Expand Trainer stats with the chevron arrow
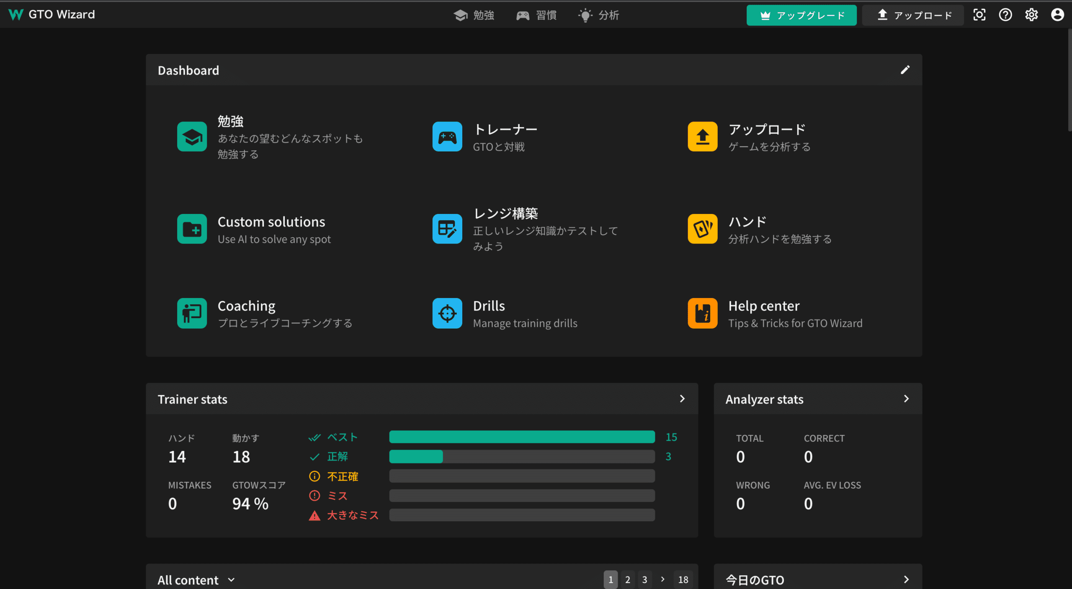Screen dimensions: 1072x589 [x=682, y=399]
